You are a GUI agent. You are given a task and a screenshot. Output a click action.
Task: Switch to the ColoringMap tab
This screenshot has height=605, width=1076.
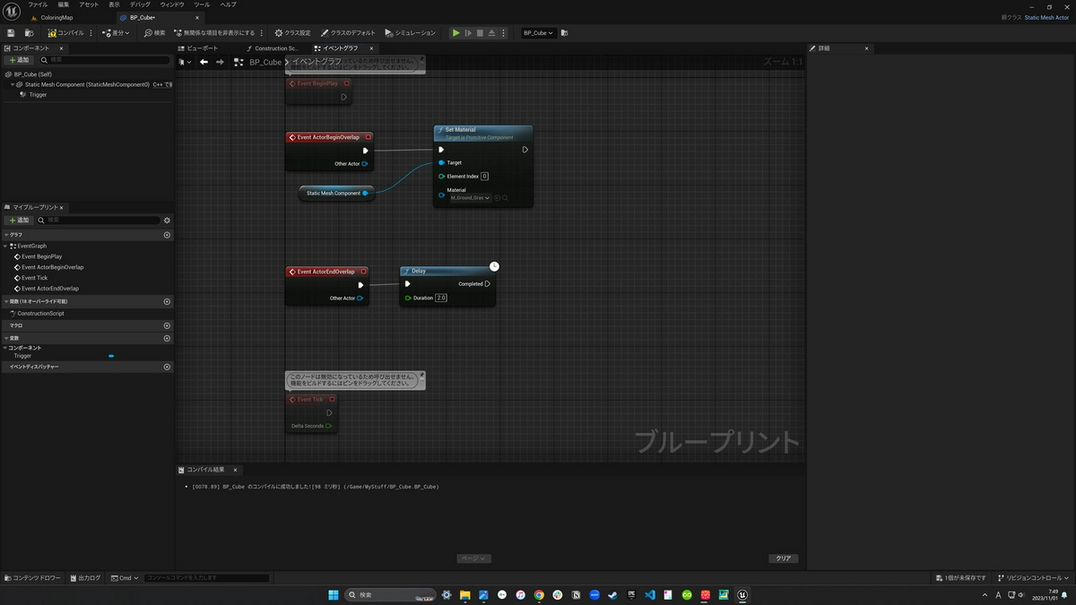(x=56, y=18)
